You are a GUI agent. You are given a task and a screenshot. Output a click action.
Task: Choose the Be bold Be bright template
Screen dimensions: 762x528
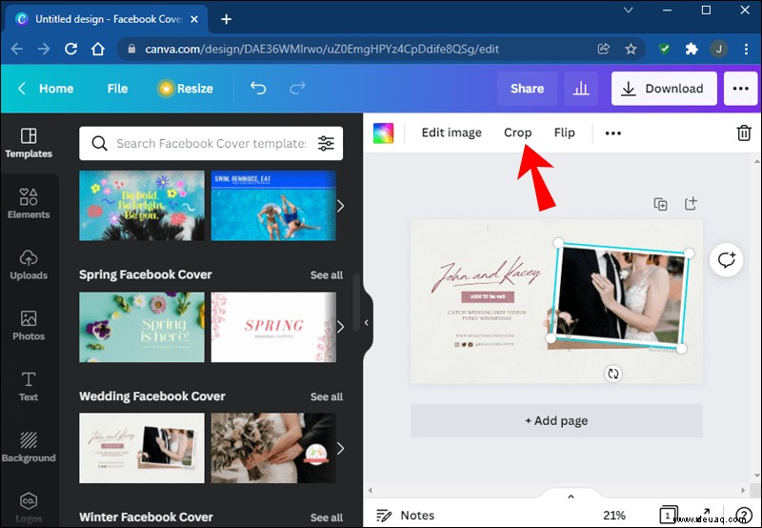[142, 206]
